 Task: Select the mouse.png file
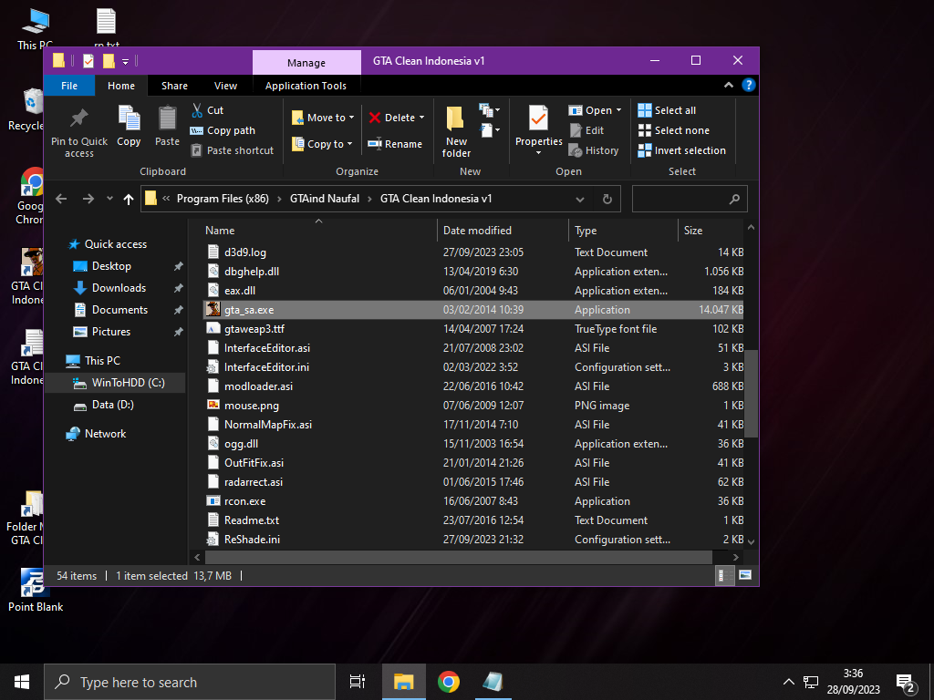[252, 406]
